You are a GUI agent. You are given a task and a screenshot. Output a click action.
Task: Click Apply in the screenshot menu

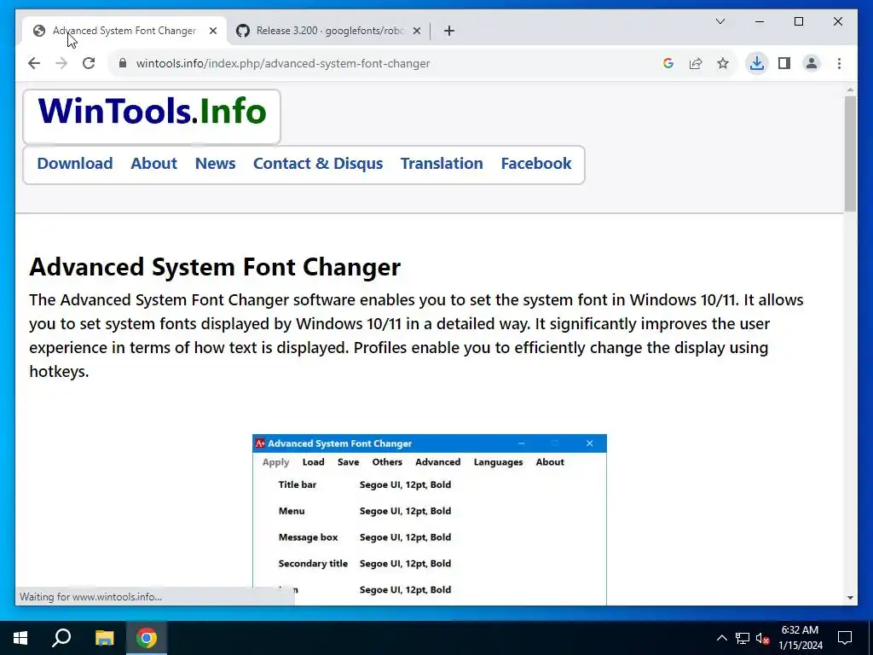275,462
